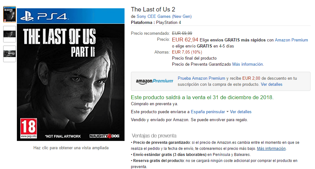Select the first cover art thumbnail
This screenshot has height=169, width=315.
click(x=10, y=14)
